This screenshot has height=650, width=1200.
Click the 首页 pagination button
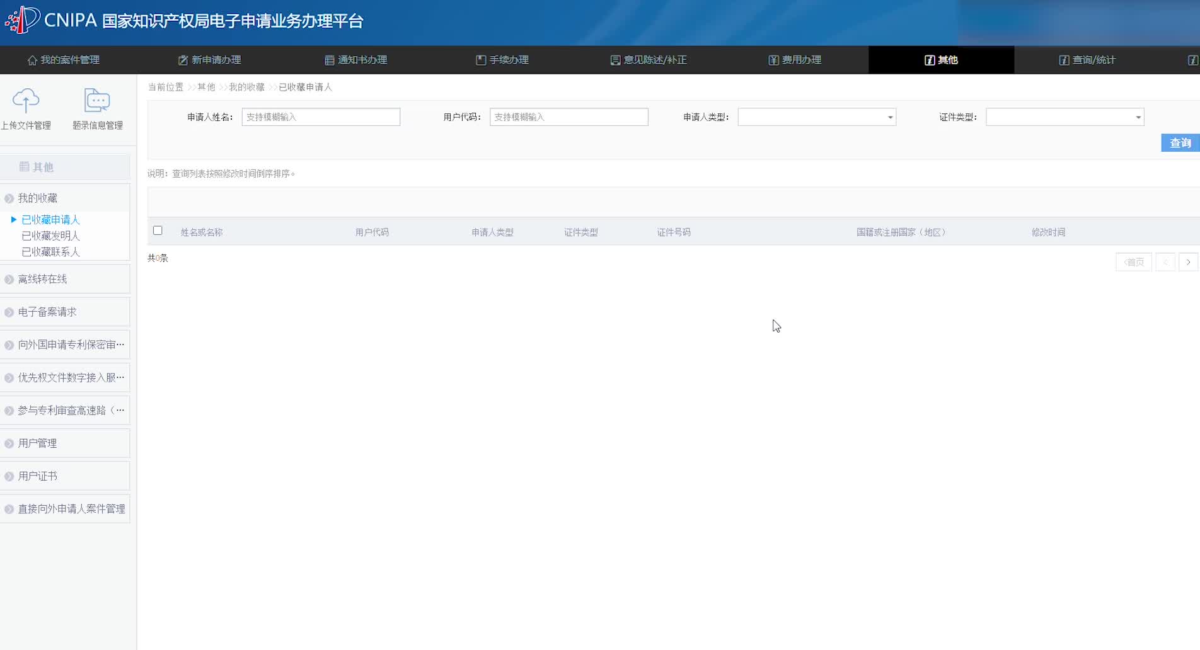pyautogui.click(x=1134, y=262)
